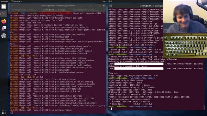Click 'xfail these tests on windows' commit line

click(x=47, y=25)
